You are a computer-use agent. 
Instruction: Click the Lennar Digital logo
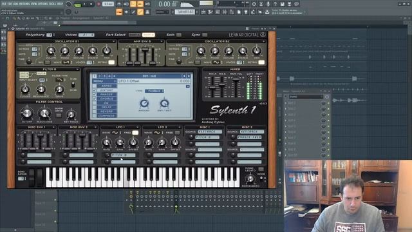coord(247,35)
